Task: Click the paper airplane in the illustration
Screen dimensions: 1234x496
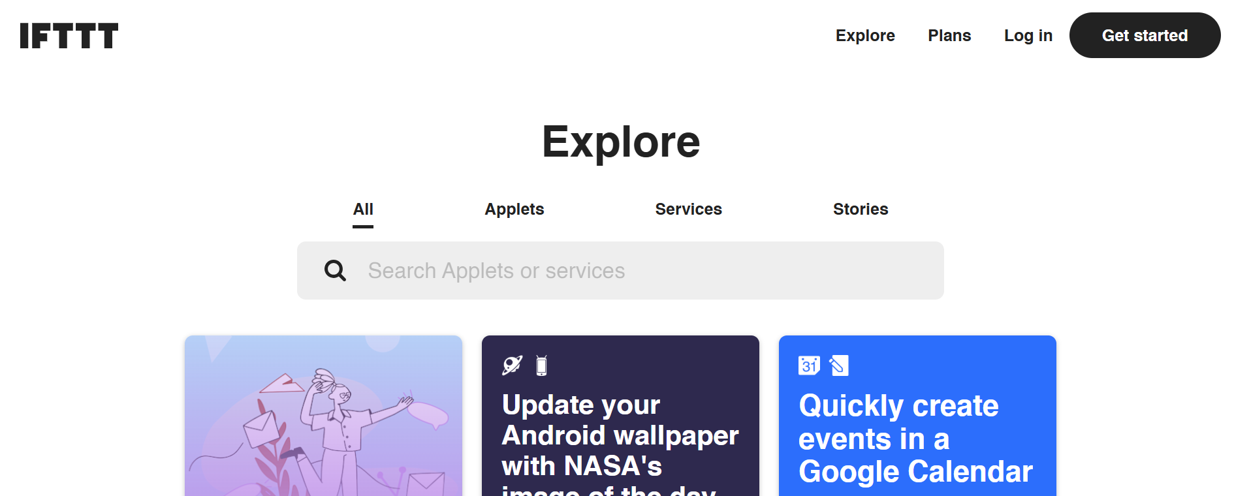Action: [282, 384]
